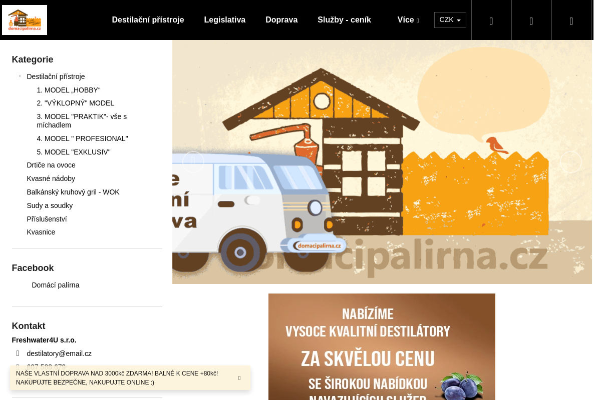Open 3. MODEL "PRAKTIK" with míchadlem

[82, 121]
